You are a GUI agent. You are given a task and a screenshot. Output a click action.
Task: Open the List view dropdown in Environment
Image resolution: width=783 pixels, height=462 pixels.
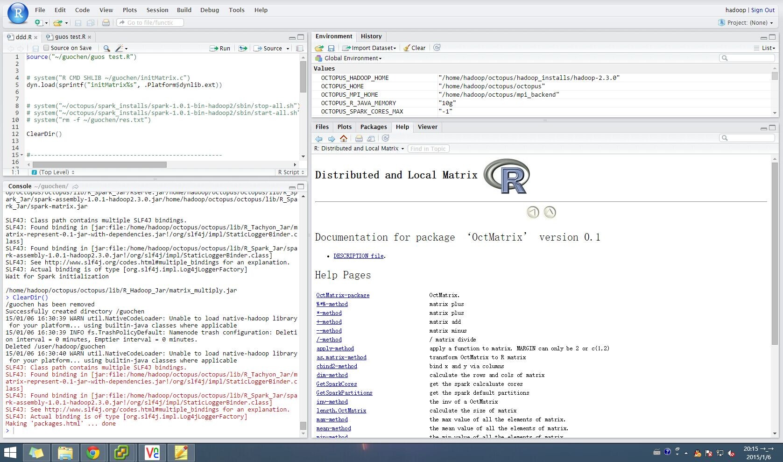click(764, 48)
